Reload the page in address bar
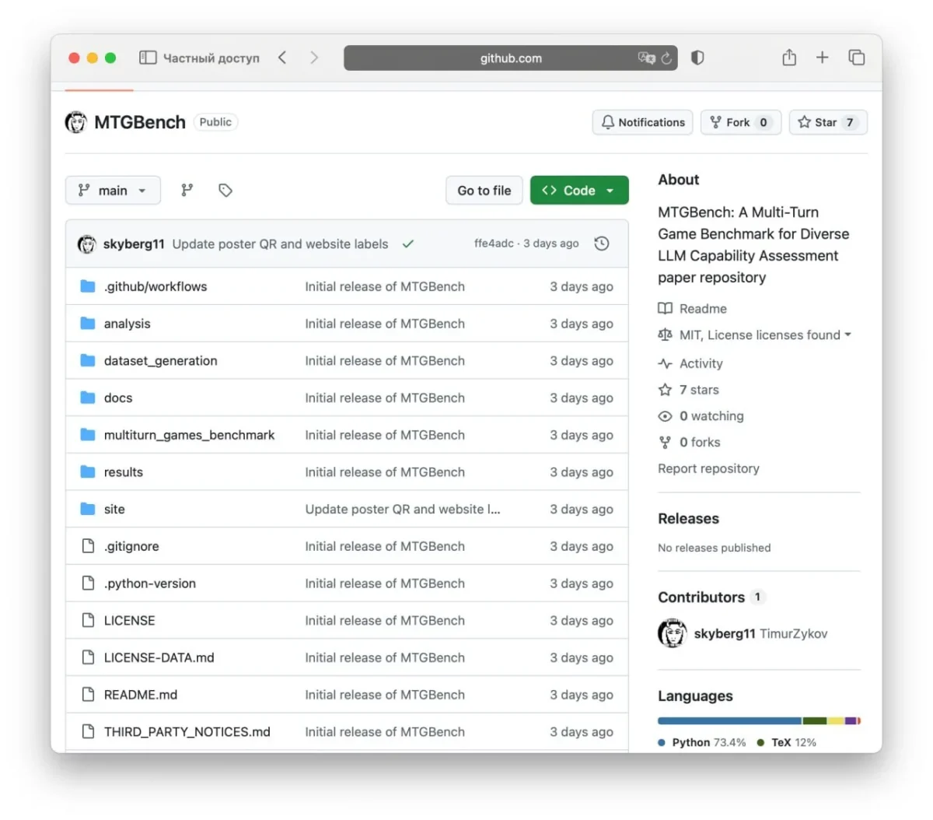The height and width of the screenshot is (820, 933). (x=666, y=58)
